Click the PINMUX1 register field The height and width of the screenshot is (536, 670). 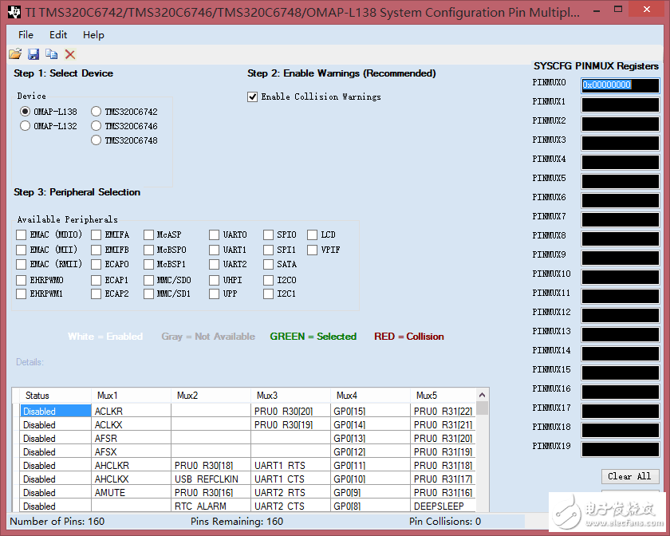[x=620, y=104]
